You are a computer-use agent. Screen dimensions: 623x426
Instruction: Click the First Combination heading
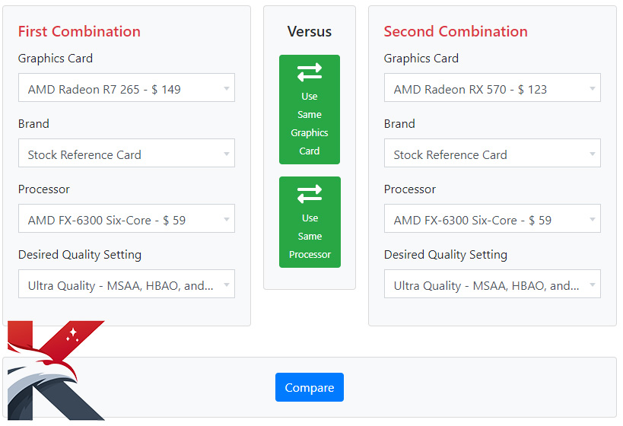(79, 31)
